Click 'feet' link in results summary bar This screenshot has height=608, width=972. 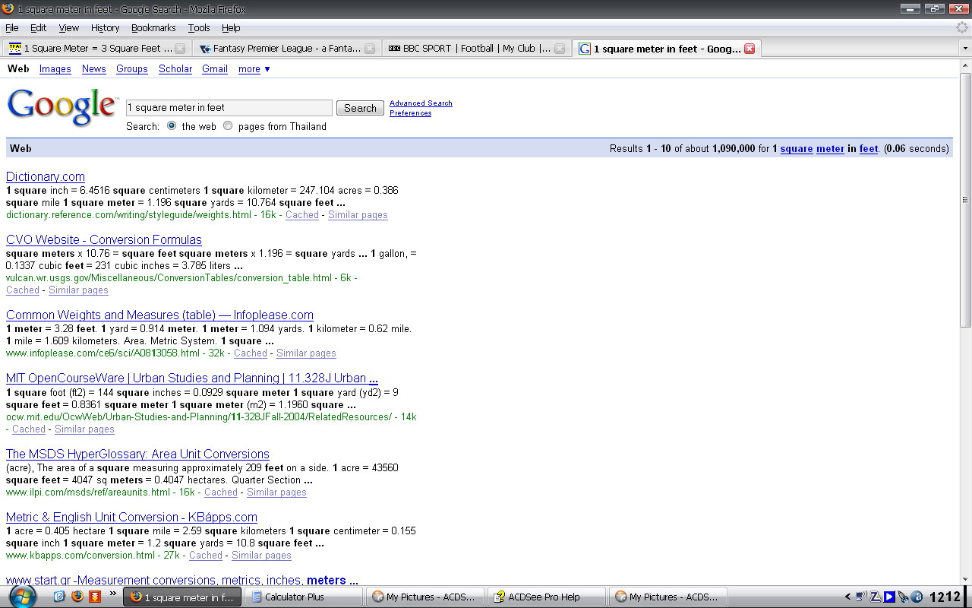(869, 149)
